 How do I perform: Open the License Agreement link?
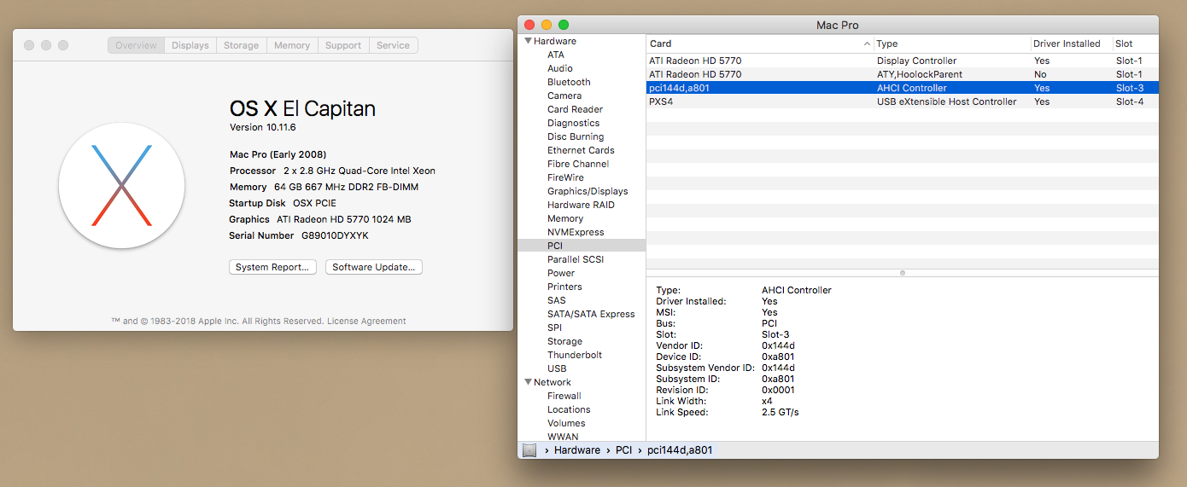366,322
